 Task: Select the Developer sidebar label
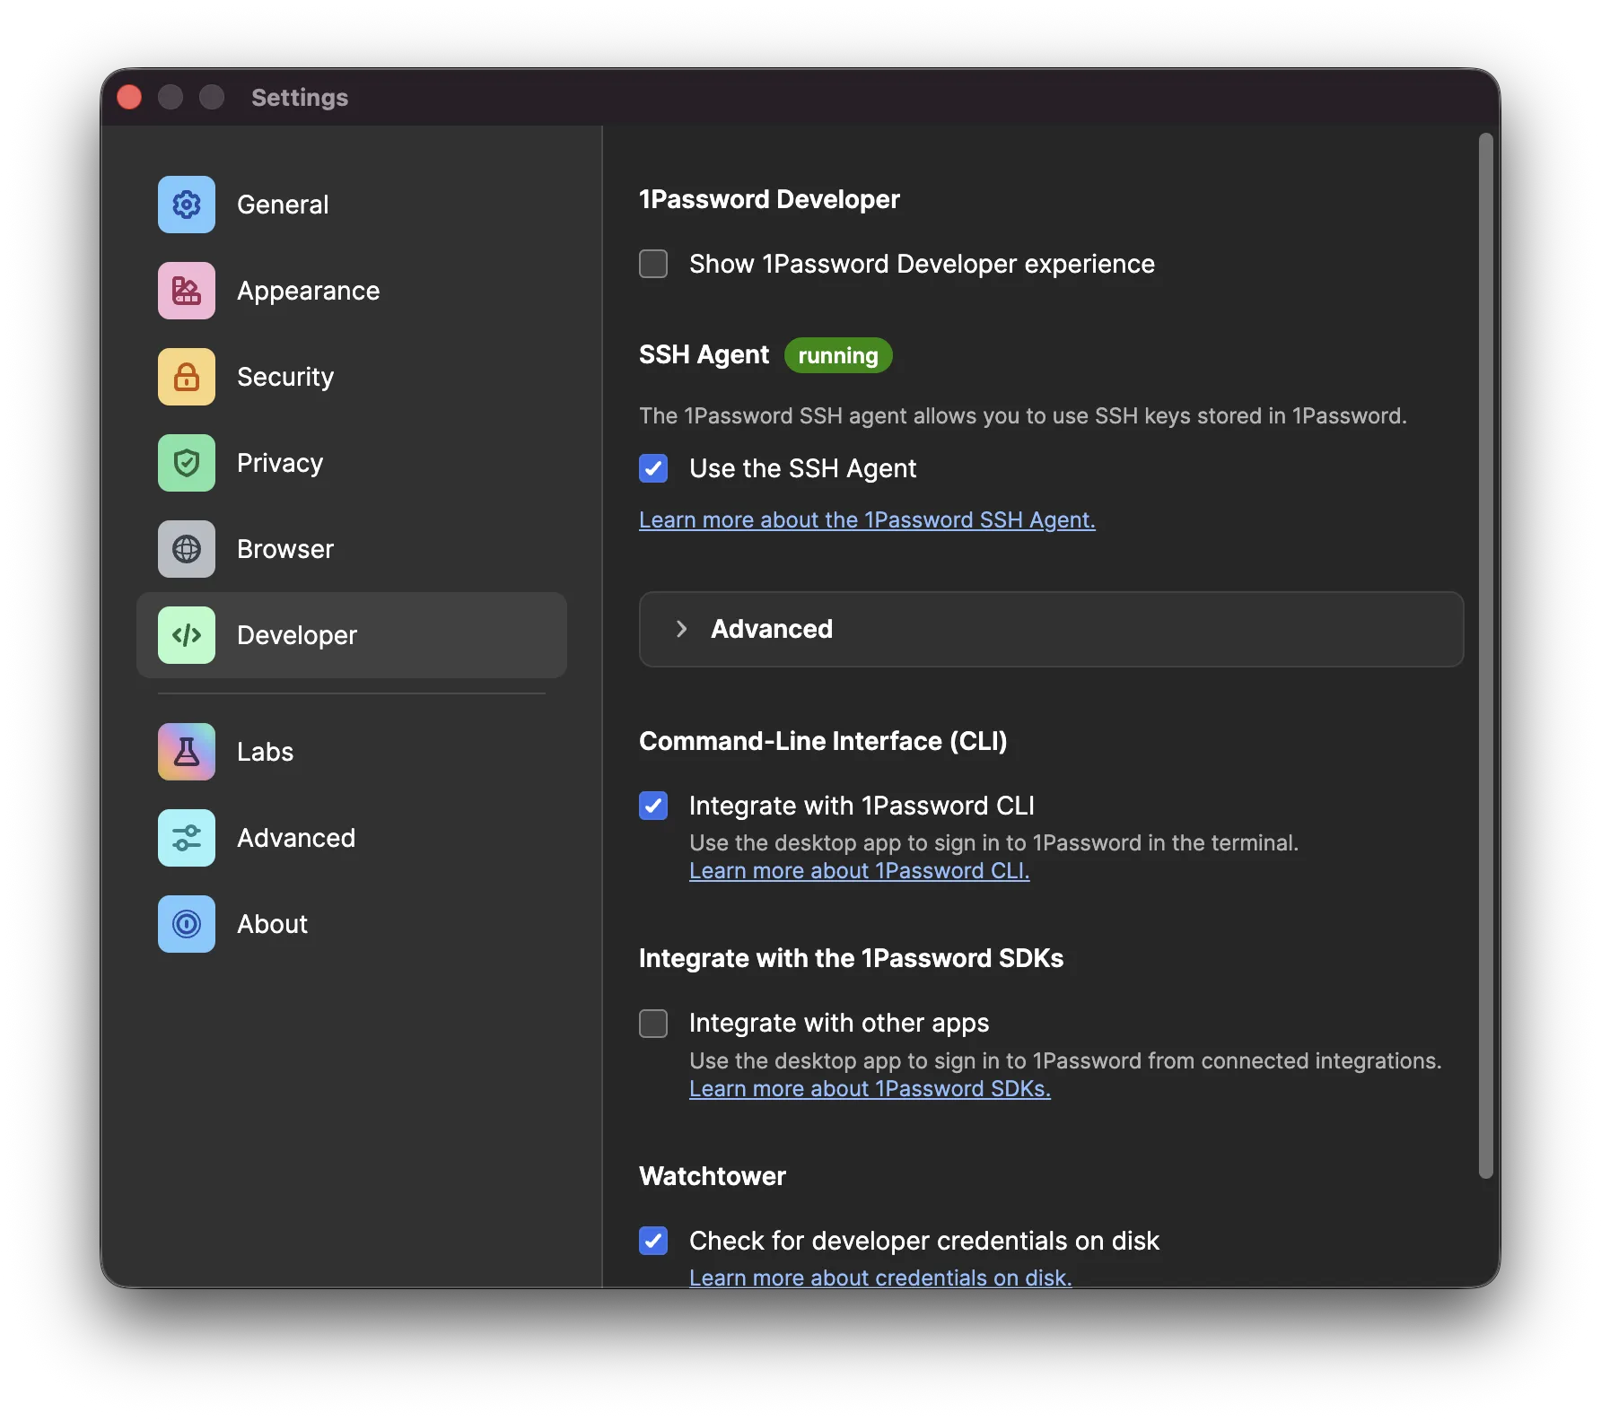(297, 635)
